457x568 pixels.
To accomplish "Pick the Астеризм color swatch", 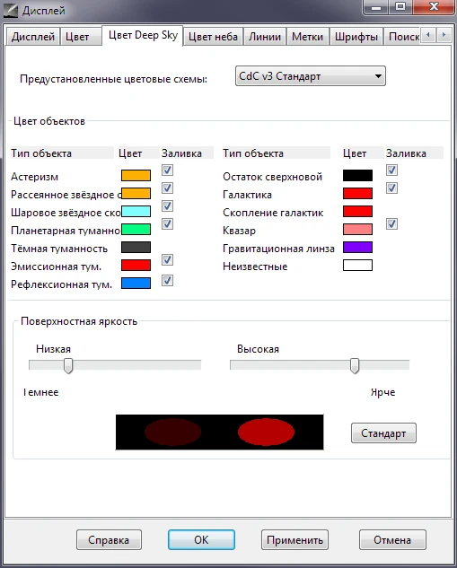I will coord(136,175).
